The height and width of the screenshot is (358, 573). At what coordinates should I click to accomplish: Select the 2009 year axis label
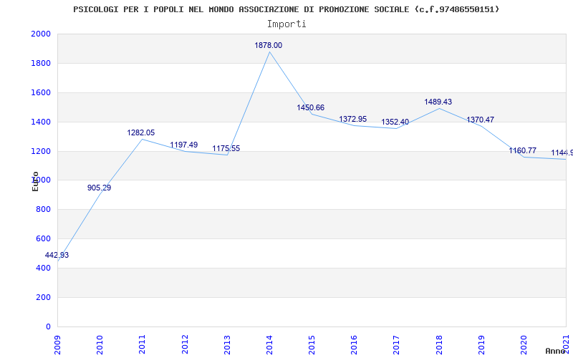tap(58, 344)
